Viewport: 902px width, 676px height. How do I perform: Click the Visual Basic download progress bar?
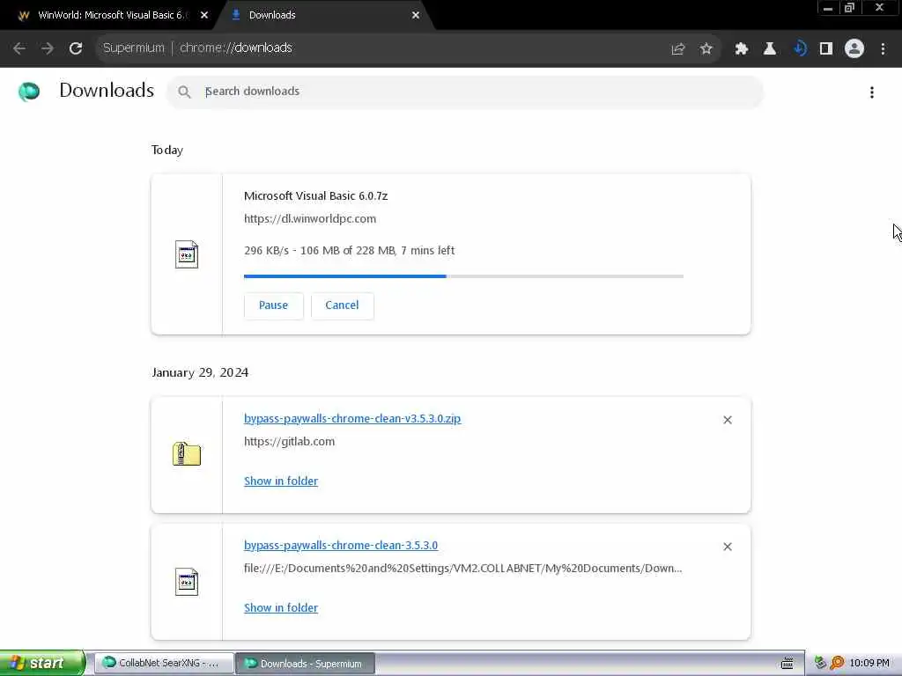coord(463,276)
